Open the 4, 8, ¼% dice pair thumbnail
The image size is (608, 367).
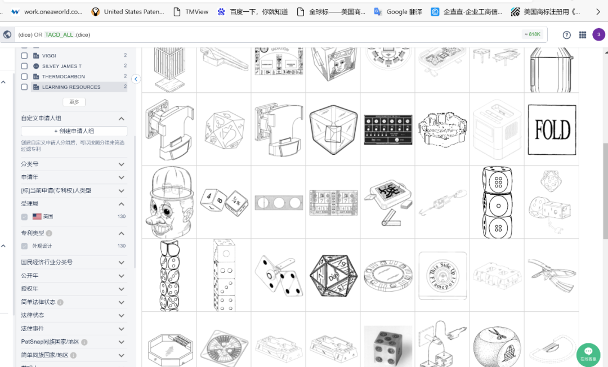(224, 202)
